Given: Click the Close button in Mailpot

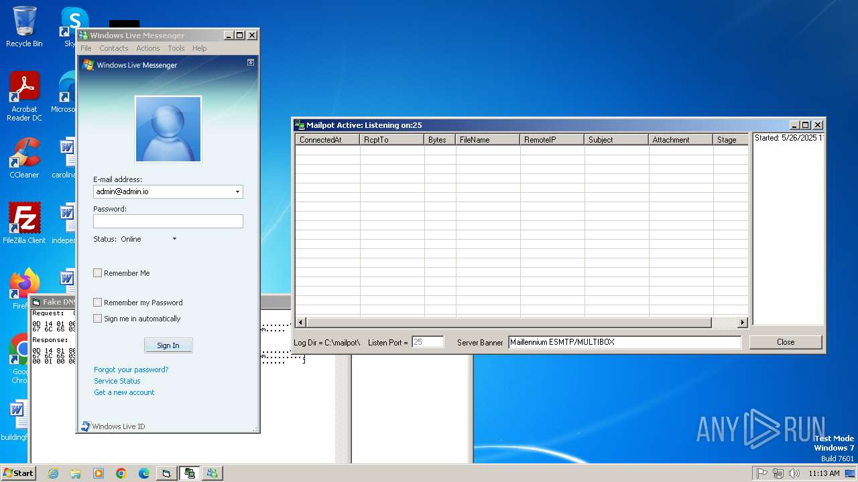Looking at the screenshot, I should point(786,342).
